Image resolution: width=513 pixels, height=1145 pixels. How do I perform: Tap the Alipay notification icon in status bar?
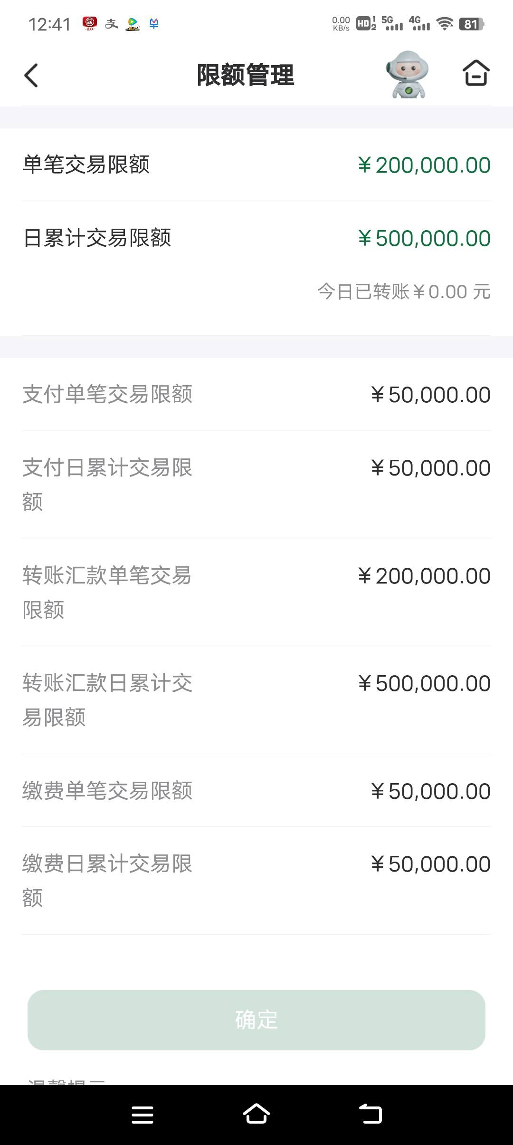pos(112,23)
